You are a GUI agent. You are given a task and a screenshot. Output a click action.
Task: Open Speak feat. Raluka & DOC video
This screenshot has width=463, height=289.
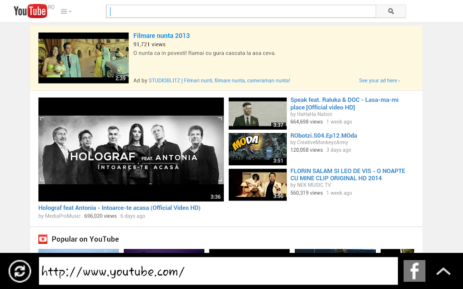(344, 103)
